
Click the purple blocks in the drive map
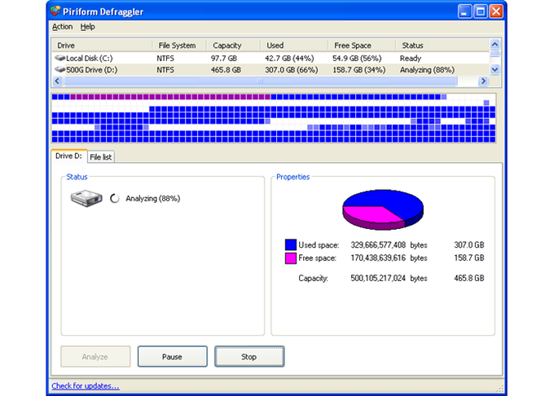170,97
